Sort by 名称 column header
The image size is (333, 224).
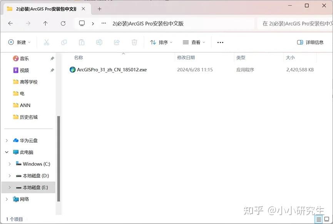(79, 57)
